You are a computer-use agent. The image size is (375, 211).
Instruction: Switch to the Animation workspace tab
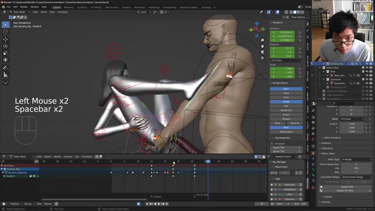[x=139, y=7]
